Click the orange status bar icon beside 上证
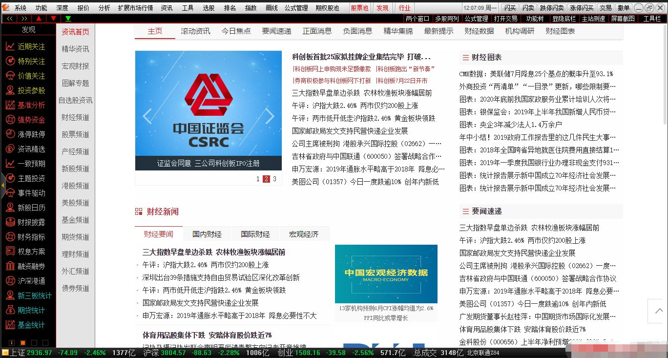Screen dimensions: 668x358 pos(5,353)
